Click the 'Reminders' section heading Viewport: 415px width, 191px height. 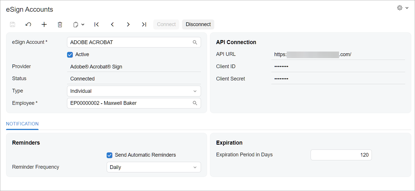[26, 143]
